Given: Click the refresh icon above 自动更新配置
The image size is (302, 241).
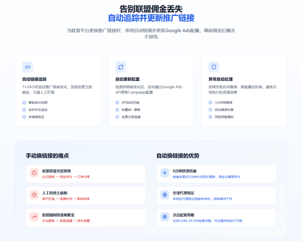Looking at the screenshot, I should pos(121,67).
